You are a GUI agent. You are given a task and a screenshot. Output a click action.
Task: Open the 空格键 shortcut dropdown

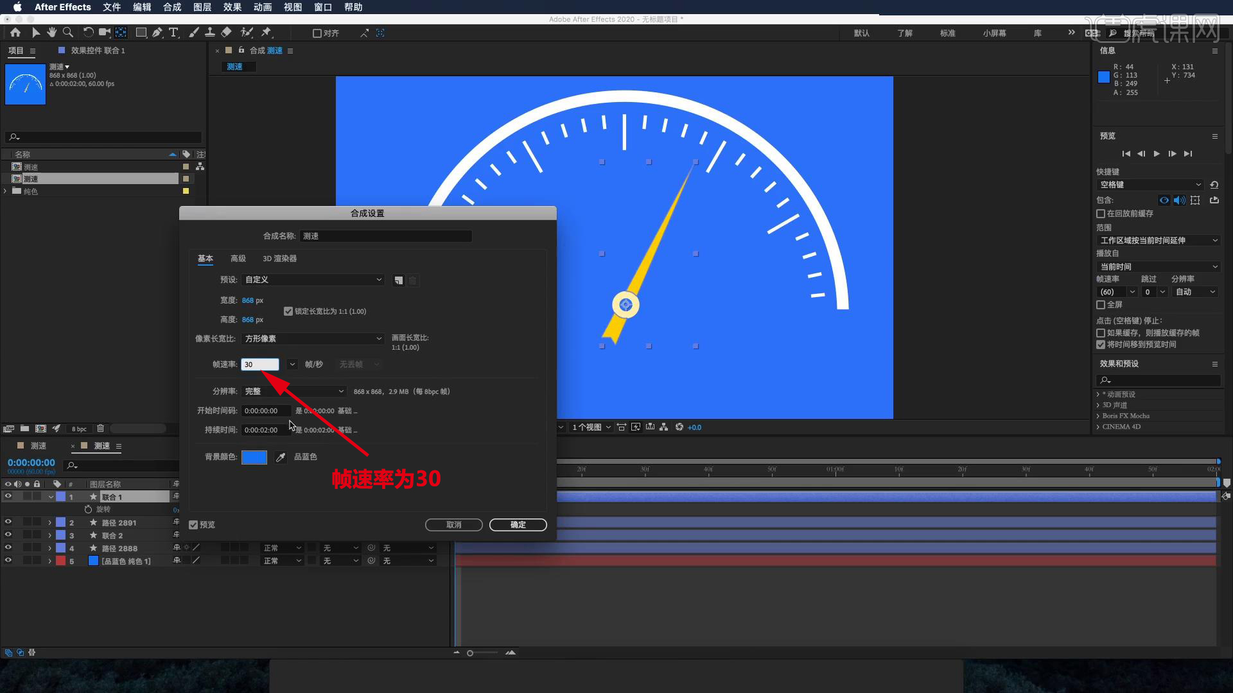click(1150, 185)
